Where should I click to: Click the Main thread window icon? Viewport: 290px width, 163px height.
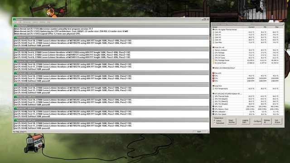click(15, 26)
